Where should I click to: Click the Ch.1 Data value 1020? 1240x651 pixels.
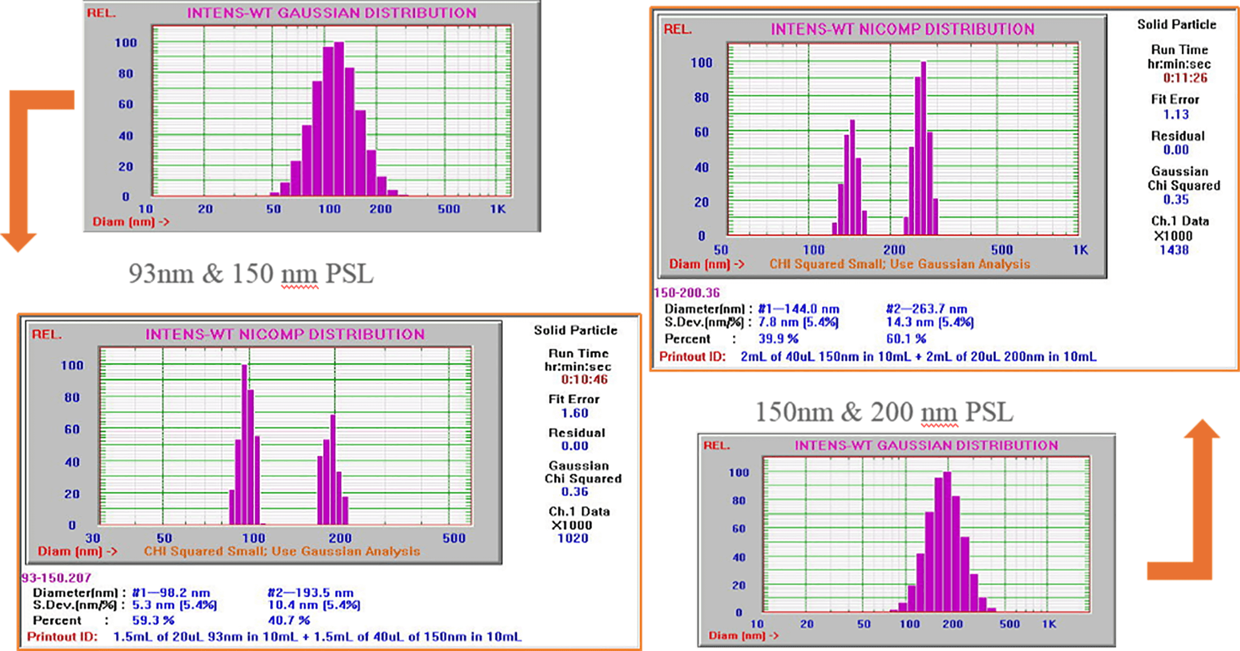[x=573, y=538]
